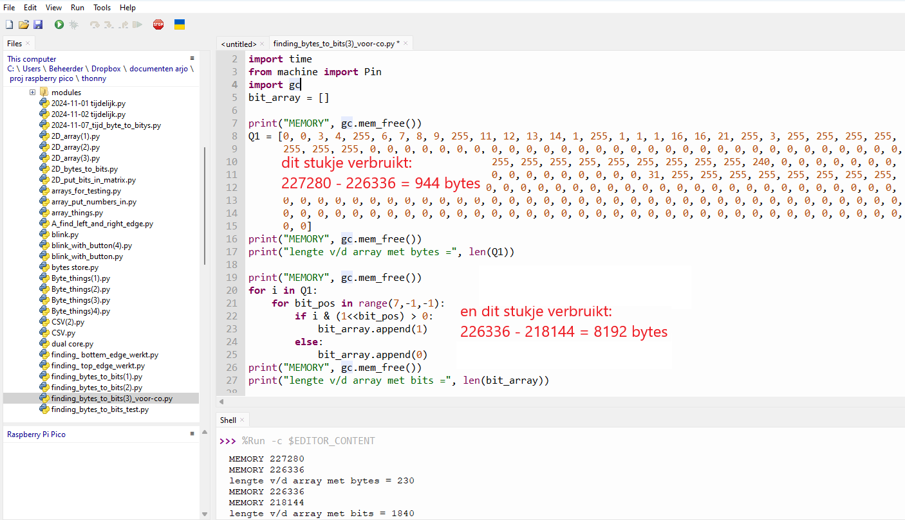
Task: Open 2D_bytes_to_bits.py file
Action: [x=84, y=169]
